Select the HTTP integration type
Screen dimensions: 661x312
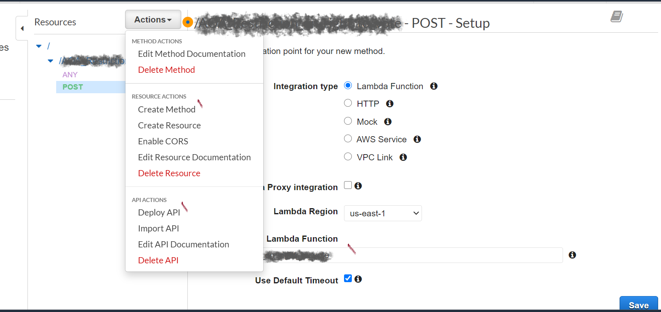pyautogui.click(x=348, y=103)
